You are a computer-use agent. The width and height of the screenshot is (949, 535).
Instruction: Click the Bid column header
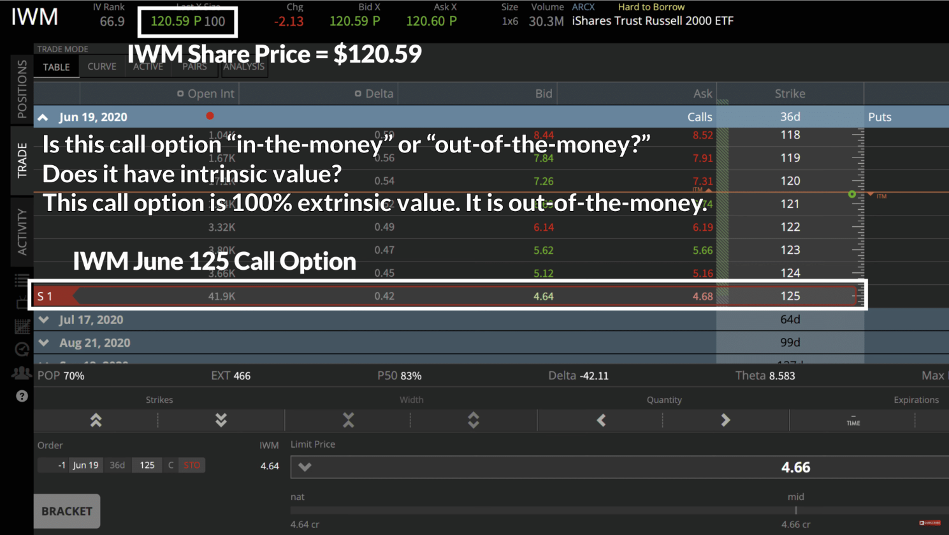(x=543, y=94)
